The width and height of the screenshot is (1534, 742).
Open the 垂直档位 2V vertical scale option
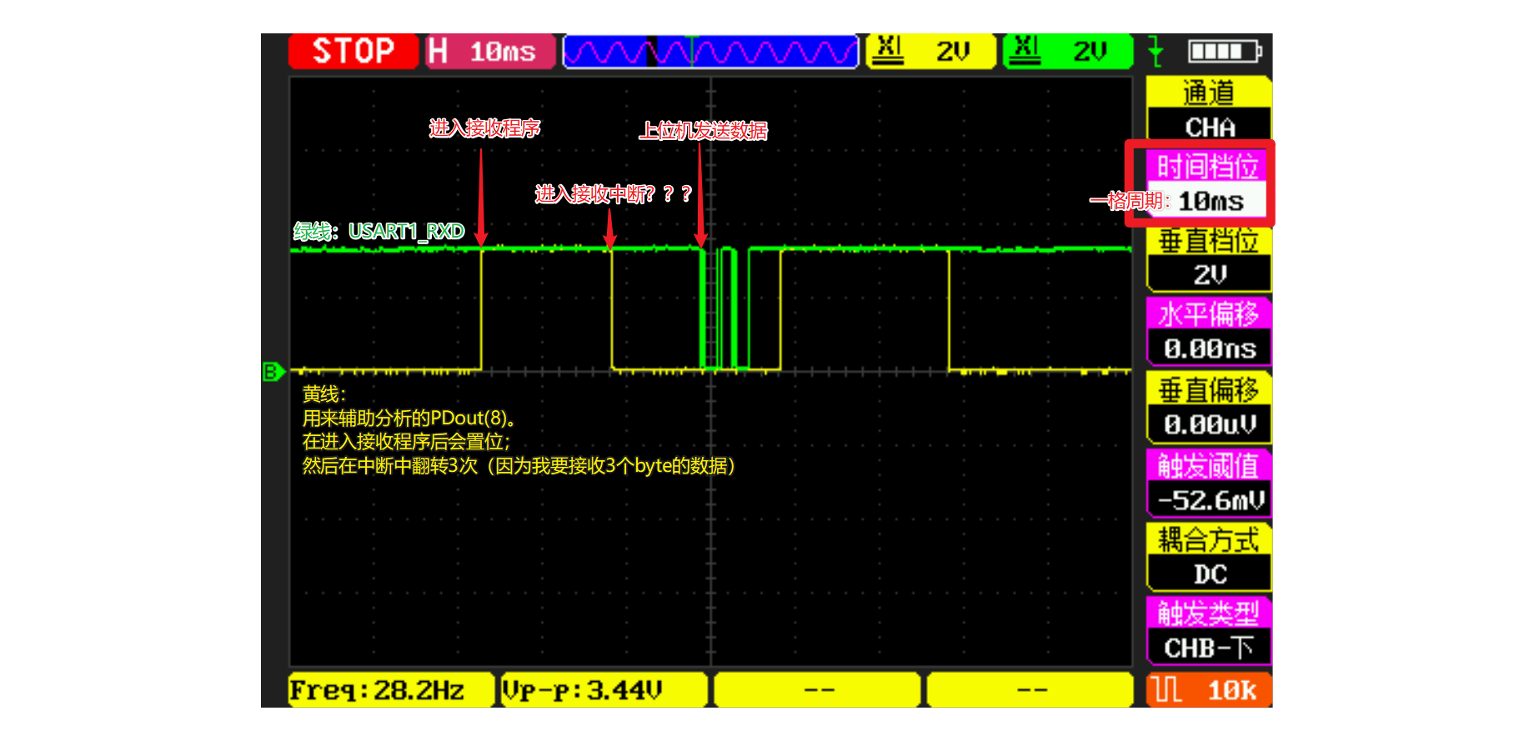pos(1209,258)
